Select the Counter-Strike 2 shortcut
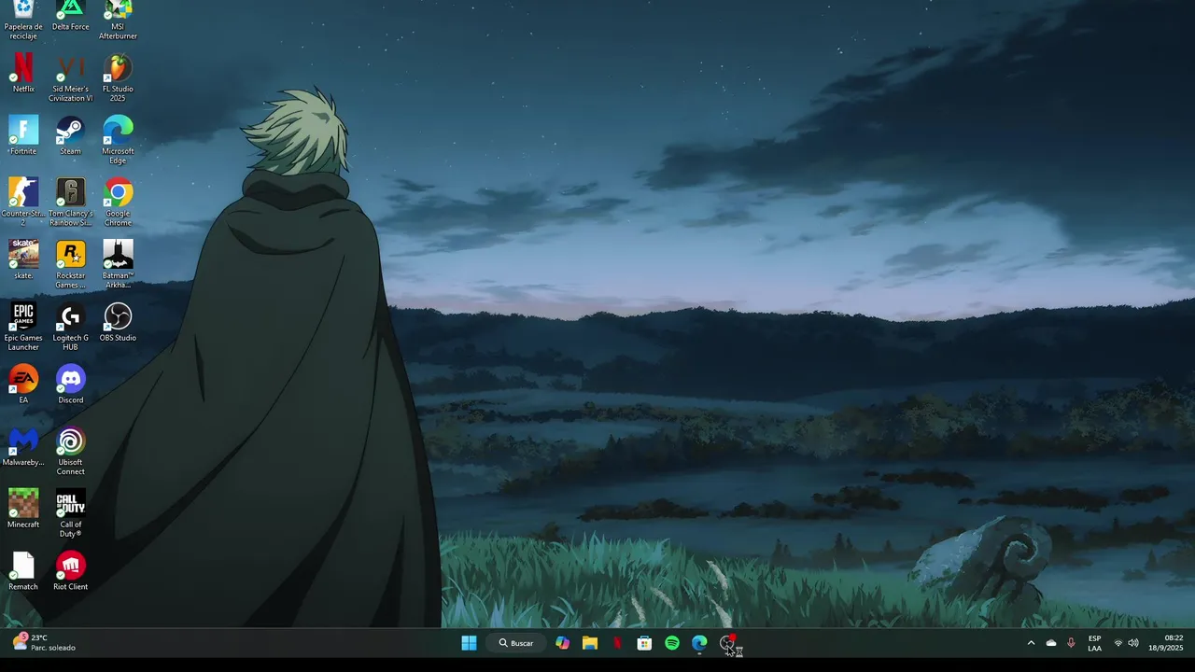1195x672 pixels. tap(23, 203)
